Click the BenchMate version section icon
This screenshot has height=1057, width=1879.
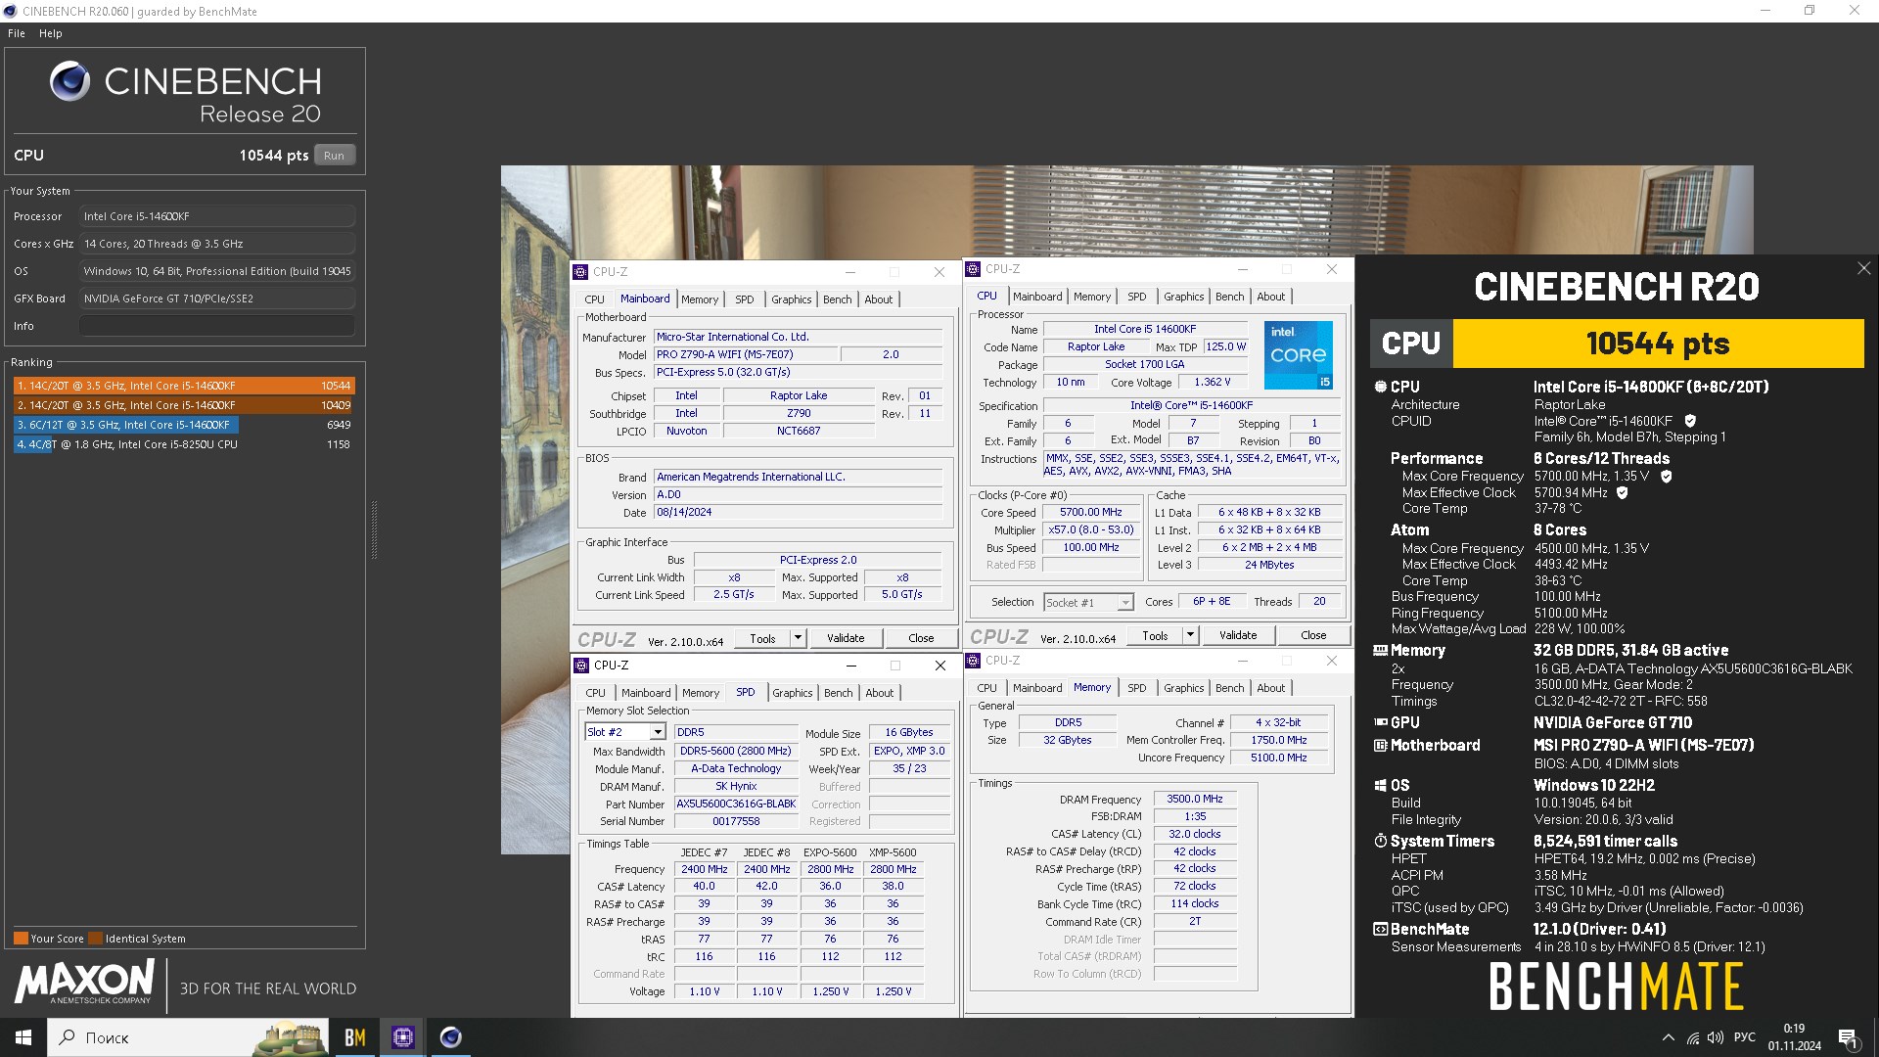(x=1380, y=929)
